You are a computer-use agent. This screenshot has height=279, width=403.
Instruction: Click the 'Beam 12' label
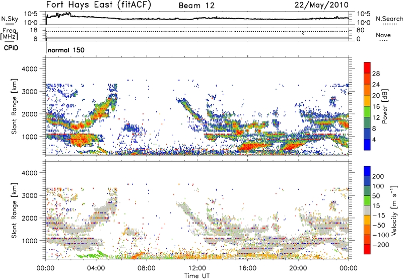(196, 6)
